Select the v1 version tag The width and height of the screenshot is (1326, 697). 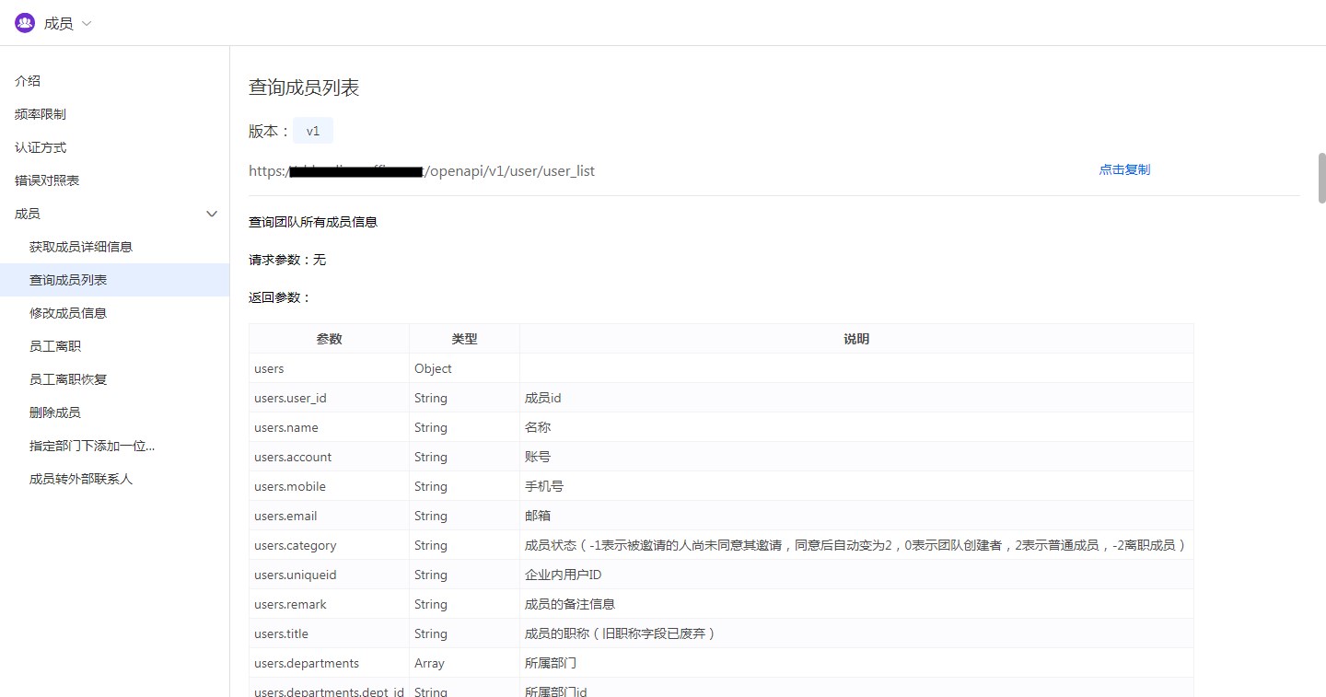[x=313, y=131]
